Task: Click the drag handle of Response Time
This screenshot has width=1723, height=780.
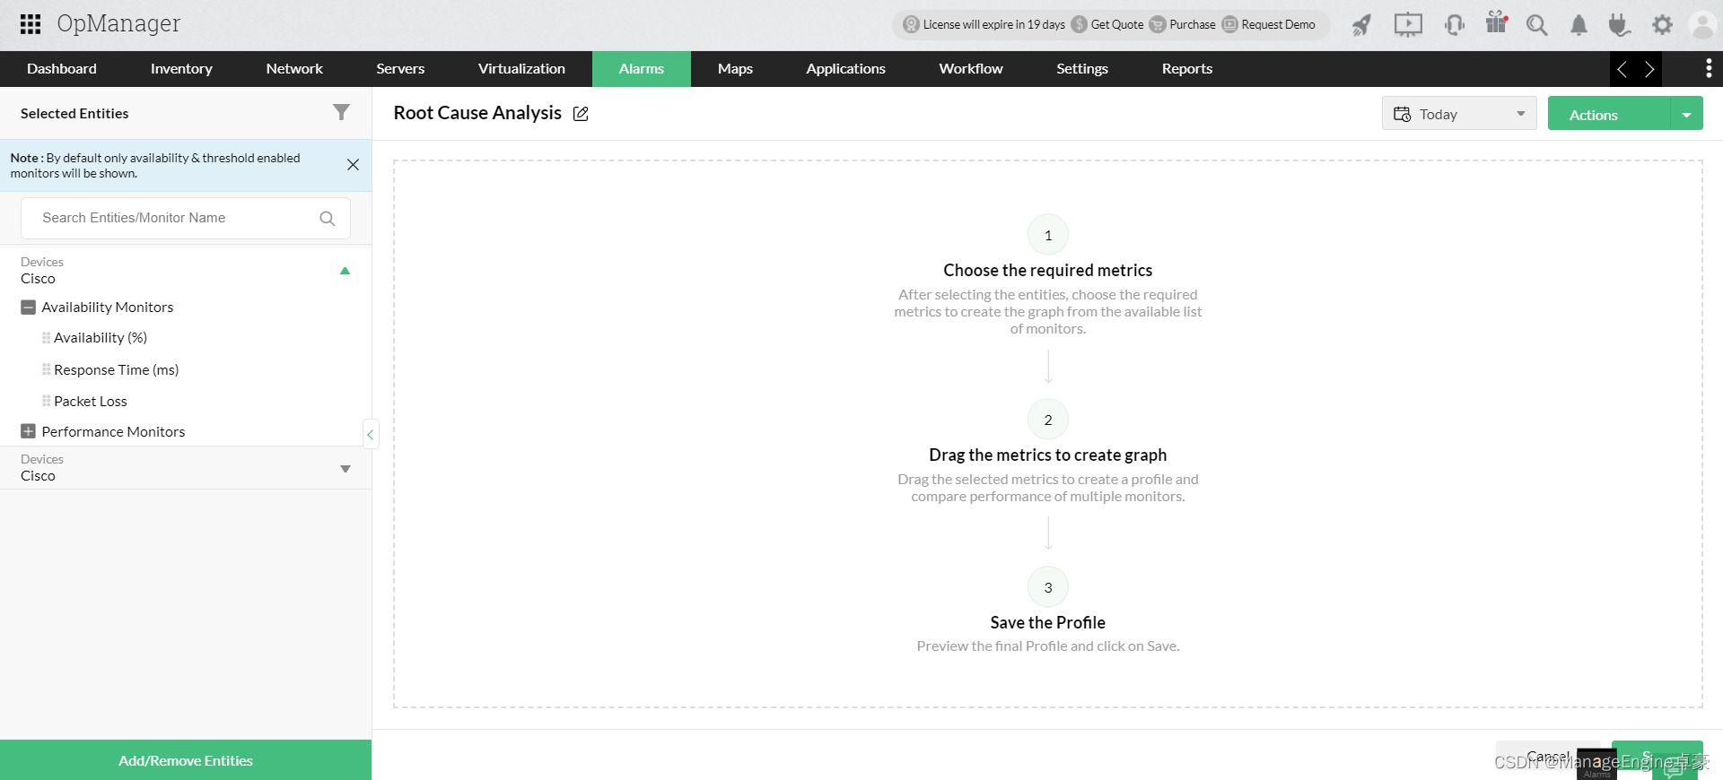Action: pyautogui.click(x=46, y=369)
